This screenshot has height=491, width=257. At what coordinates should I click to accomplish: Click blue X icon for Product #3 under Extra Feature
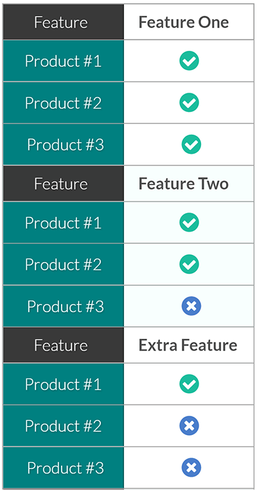point(191,468)
